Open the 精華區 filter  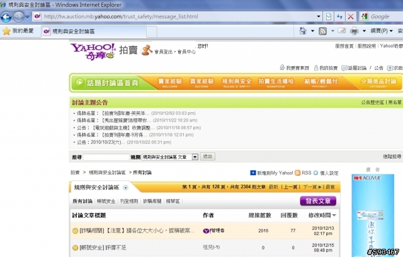point(173,201)
